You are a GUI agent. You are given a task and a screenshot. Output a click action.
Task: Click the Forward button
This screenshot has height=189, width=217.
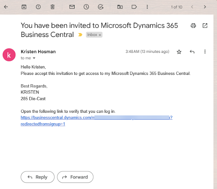tap(75, 177)
